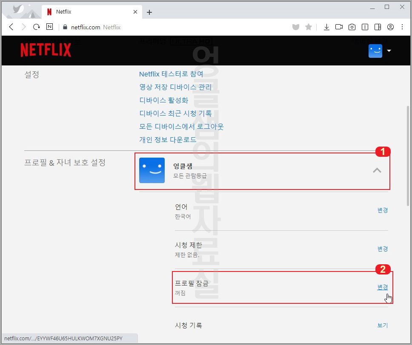Expand the header profile dropdown arrow

[389, 51]
